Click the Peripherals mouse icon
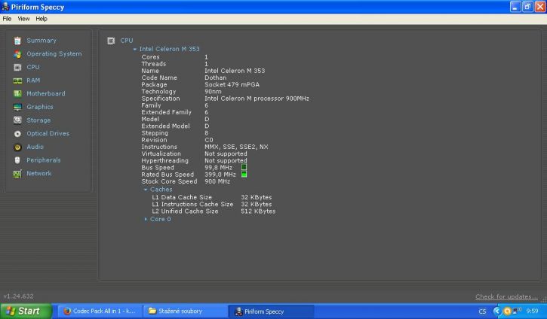547x319 pixels. click(x=17, y=160)
